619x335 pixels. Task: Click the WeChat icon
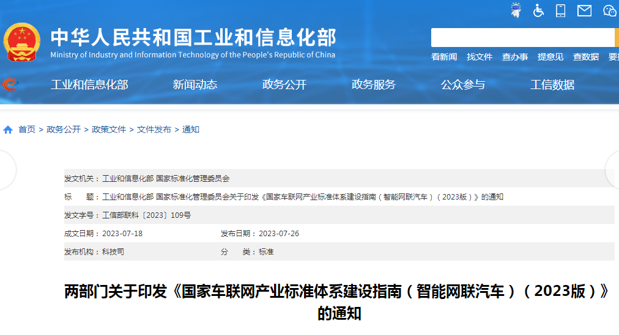tap(609, 10)
